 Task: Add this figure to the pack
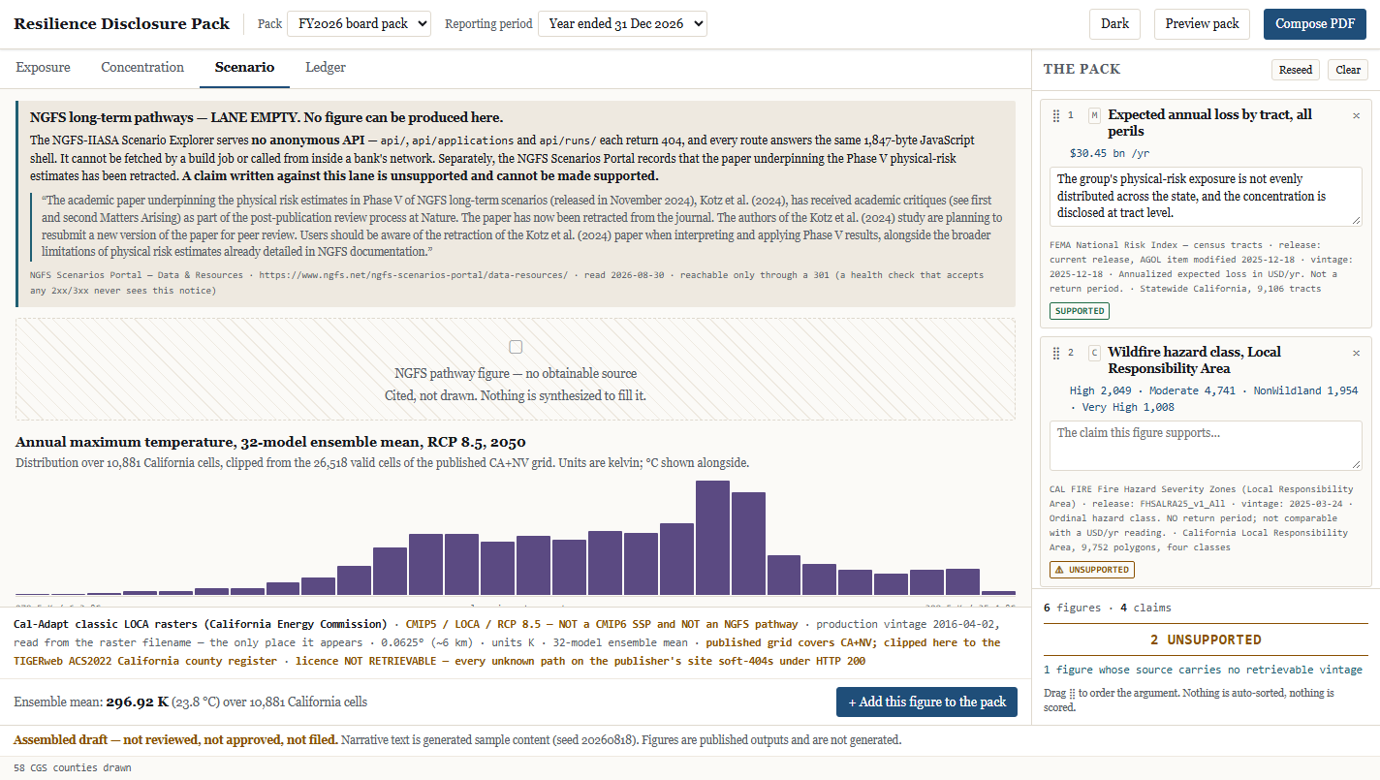(926, 702)
